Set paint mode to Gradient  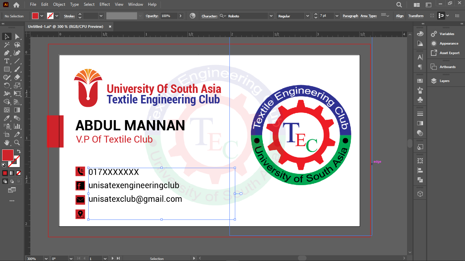click(x=12, y=173)
